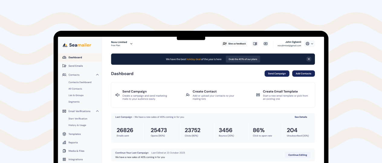Screen dimensions: 382x163
Task: Click the Add Contacts button
Action: pyautogui.click(x=303, y=74)
